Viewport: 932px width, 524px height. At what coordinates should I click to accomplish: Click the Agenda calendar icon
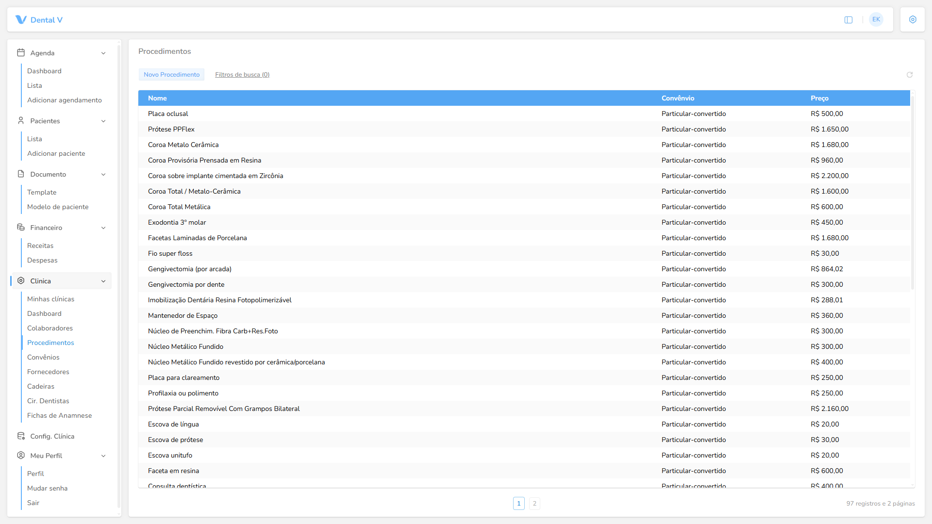(x=21, y=52)
